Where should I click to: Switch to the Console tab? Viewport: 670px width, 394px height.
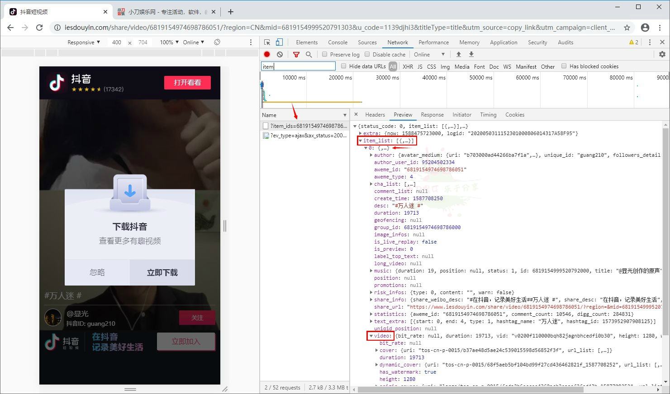point(337,42)
